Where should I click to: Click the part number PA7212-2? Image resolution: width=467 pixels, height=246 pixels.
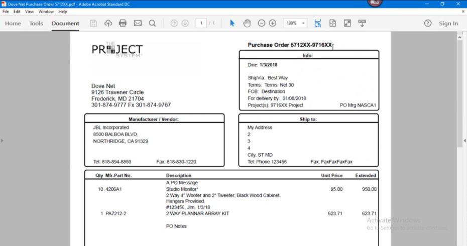click(116, 213)
